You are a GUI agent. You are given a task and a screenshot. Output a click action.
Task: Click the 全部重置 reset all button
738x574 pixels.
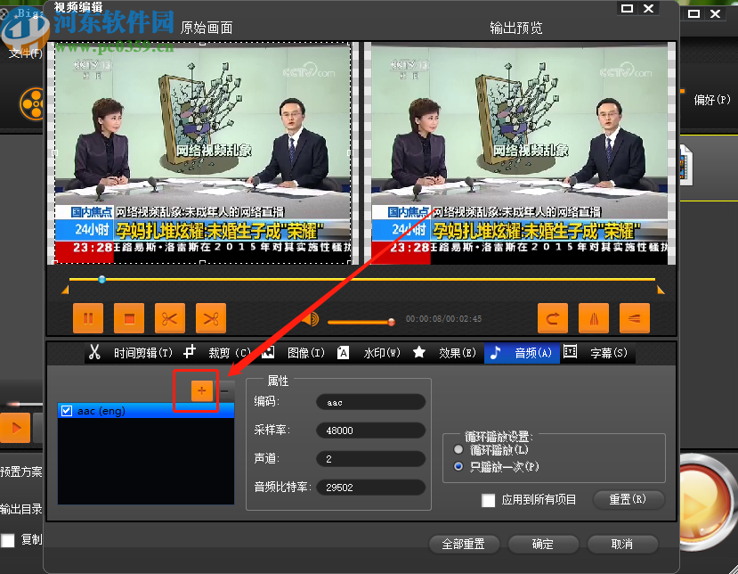coord(464,545)
